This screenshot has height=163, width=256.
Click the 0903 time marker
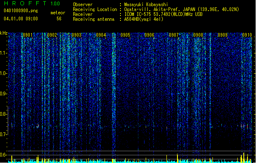(77, 35)
